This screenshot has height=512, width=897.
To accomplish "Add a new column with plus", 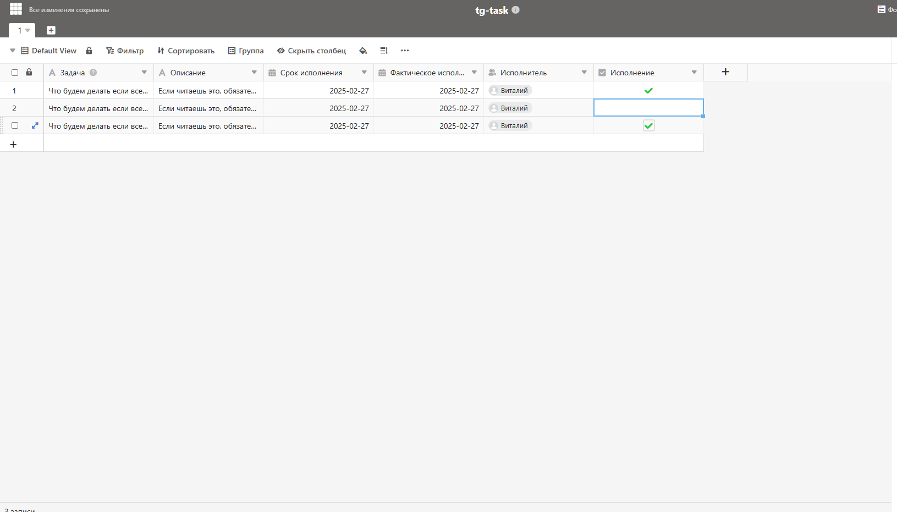I will (725, 72).
